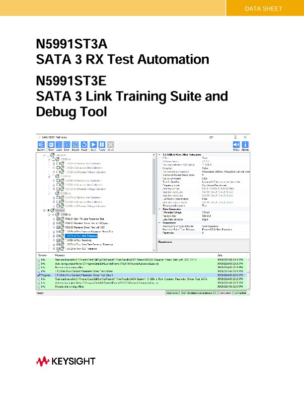Mute the application sounds
Viewport: 304px width, 394px height.
[236, 145]
